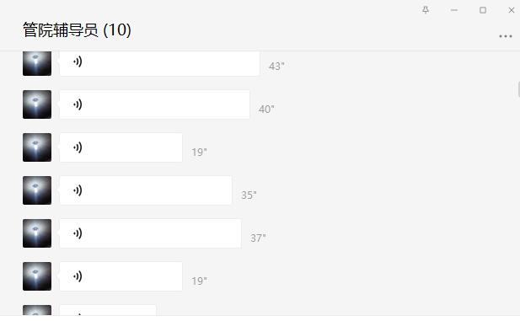Click the sound wave icon in 35" message
This screenshot has height=321, width=520.
(78, 190)
